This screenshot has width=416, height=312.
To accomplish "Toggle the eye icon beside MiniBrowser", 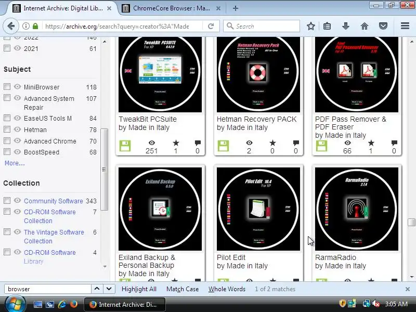I will click(x=18, y=86).
